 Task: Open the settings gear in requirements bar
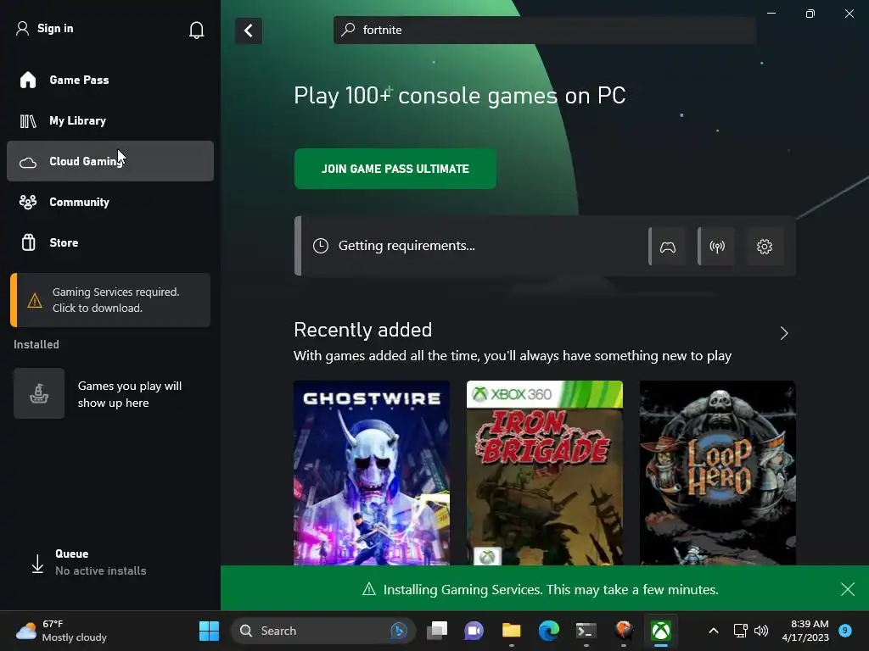pos(765,247)
